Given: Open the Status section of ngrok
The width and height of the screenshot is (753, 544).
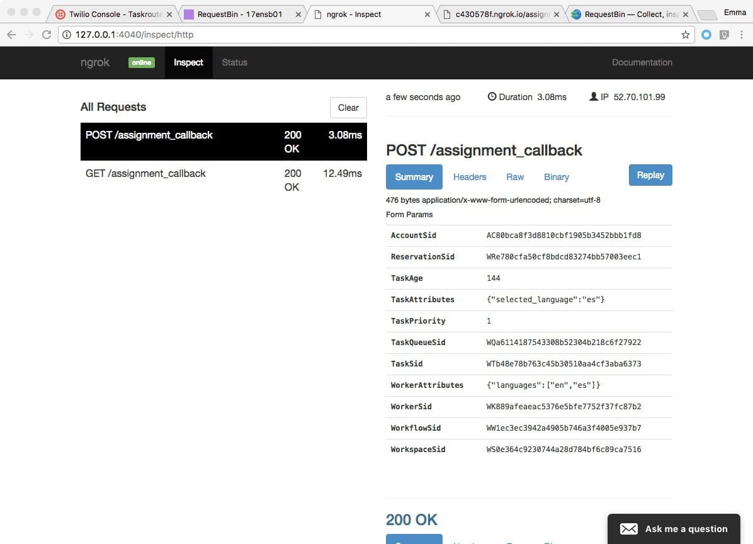Looking at the screenshot, I should pyautogui.click(x=234, y=62).
